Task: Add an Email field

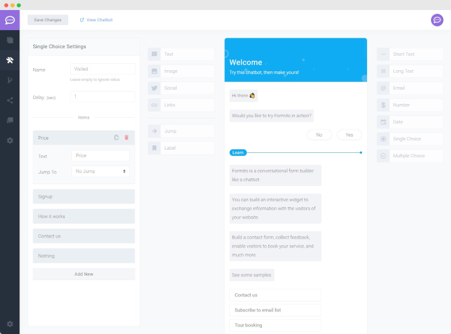Action: tap(410, 88)
